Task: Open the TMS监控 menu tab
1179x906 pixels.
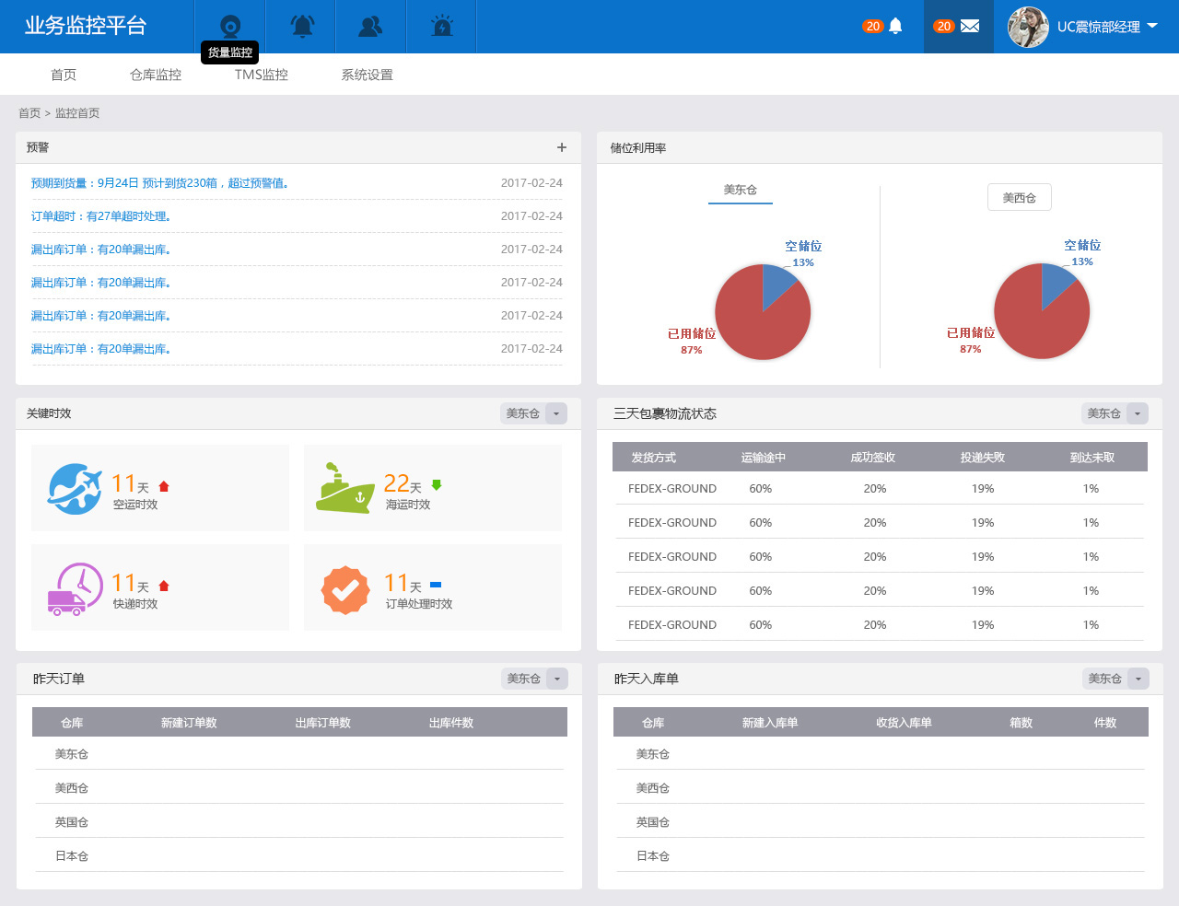Action: pos(262,75)
